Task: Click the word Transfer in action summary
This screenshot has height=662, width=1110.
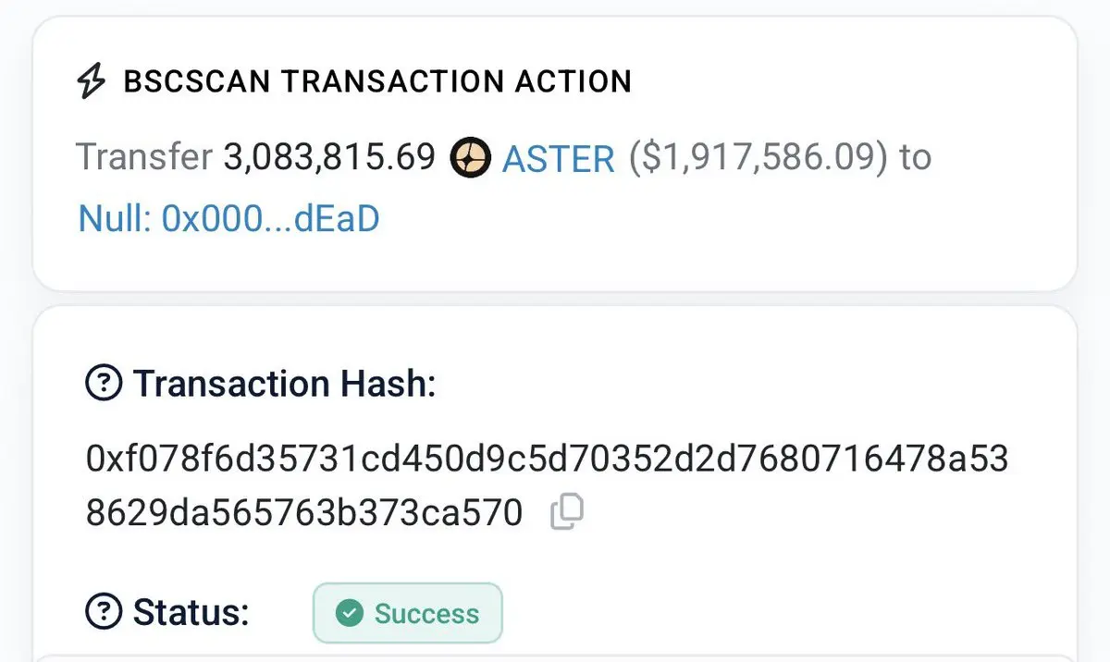Action: 144,158
